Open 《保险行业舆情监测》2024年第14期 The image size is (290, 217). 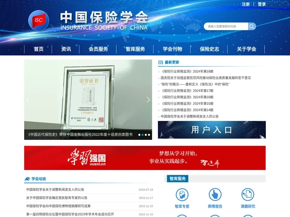click(187, 110)
